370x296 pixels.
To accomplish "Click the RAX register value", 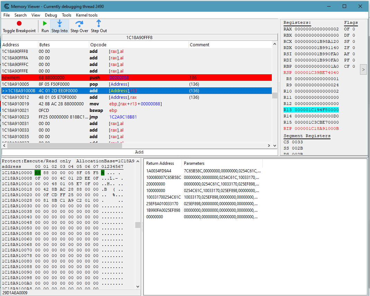I will tap(317, 29).
